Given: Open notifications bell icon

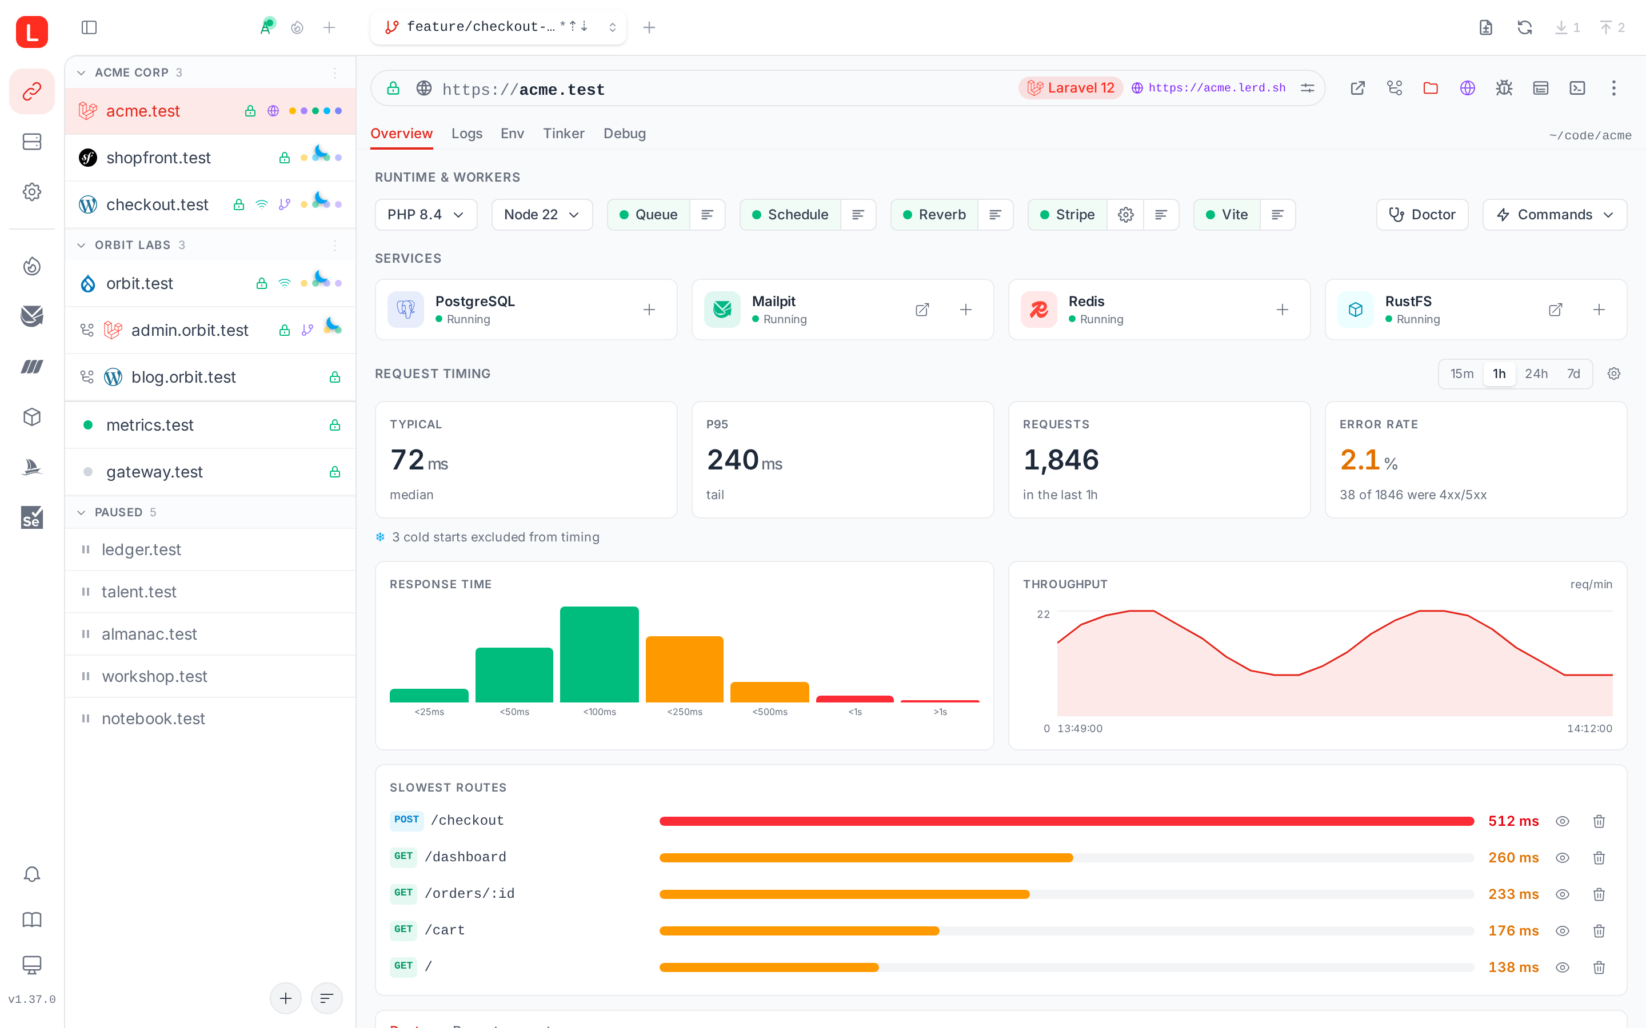Looking at the screenshot, I should click(x=31, y=874).
